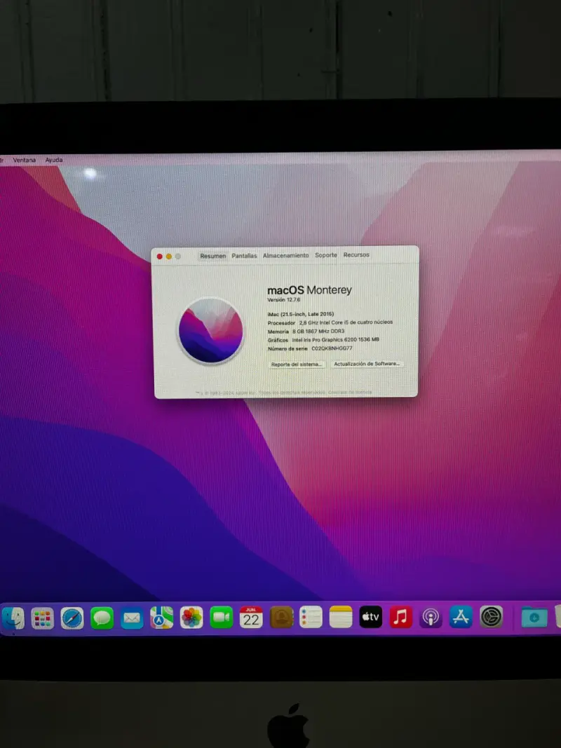Open Maps from the Dock
Viewport: 561px width, 748px height.
click(162, 618)
